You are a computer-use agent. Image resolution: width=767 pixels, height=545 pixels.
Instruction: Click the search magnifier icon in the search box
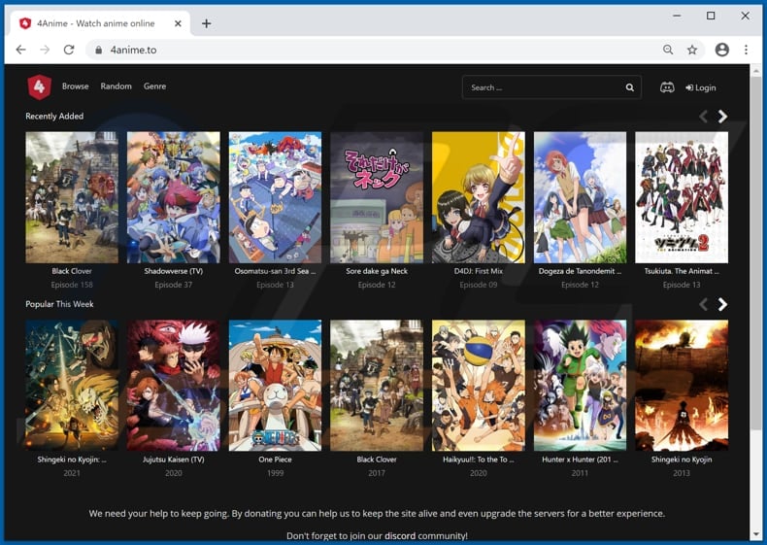(x=629, y=87)
